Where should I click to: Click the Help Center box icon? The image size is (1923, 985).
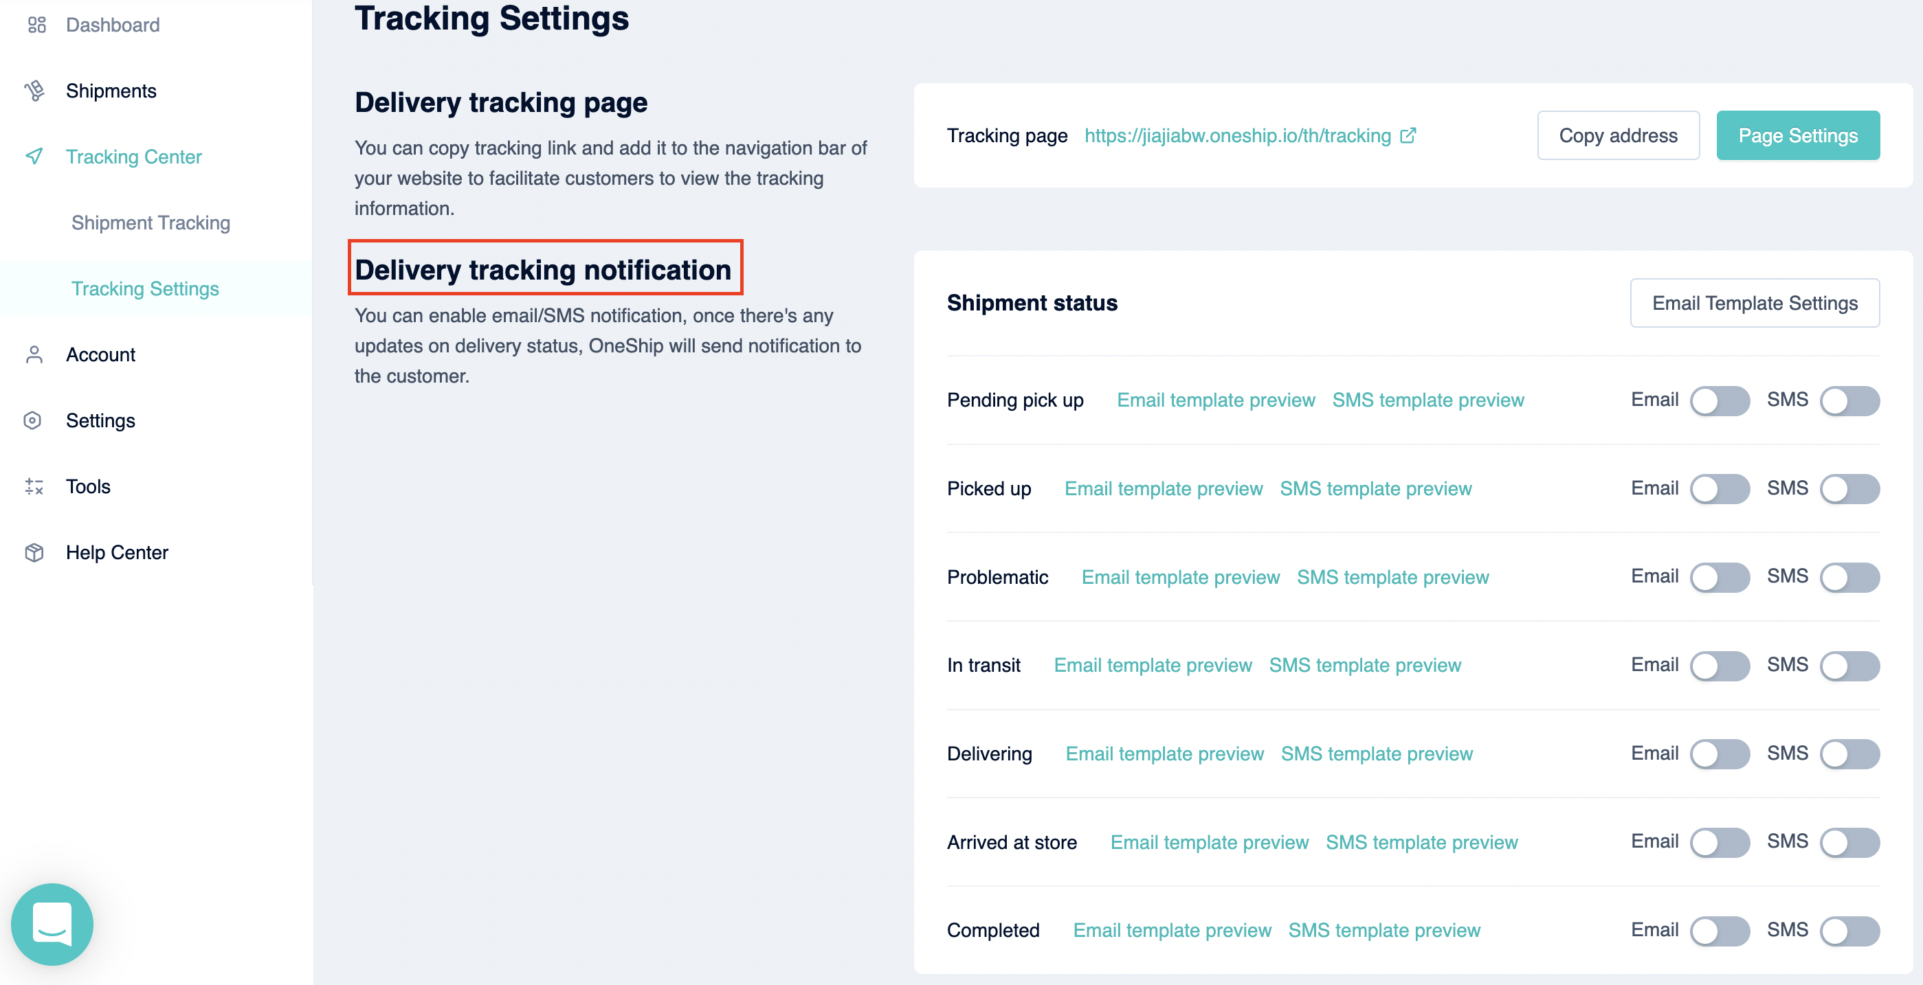[x=34, y=552]
